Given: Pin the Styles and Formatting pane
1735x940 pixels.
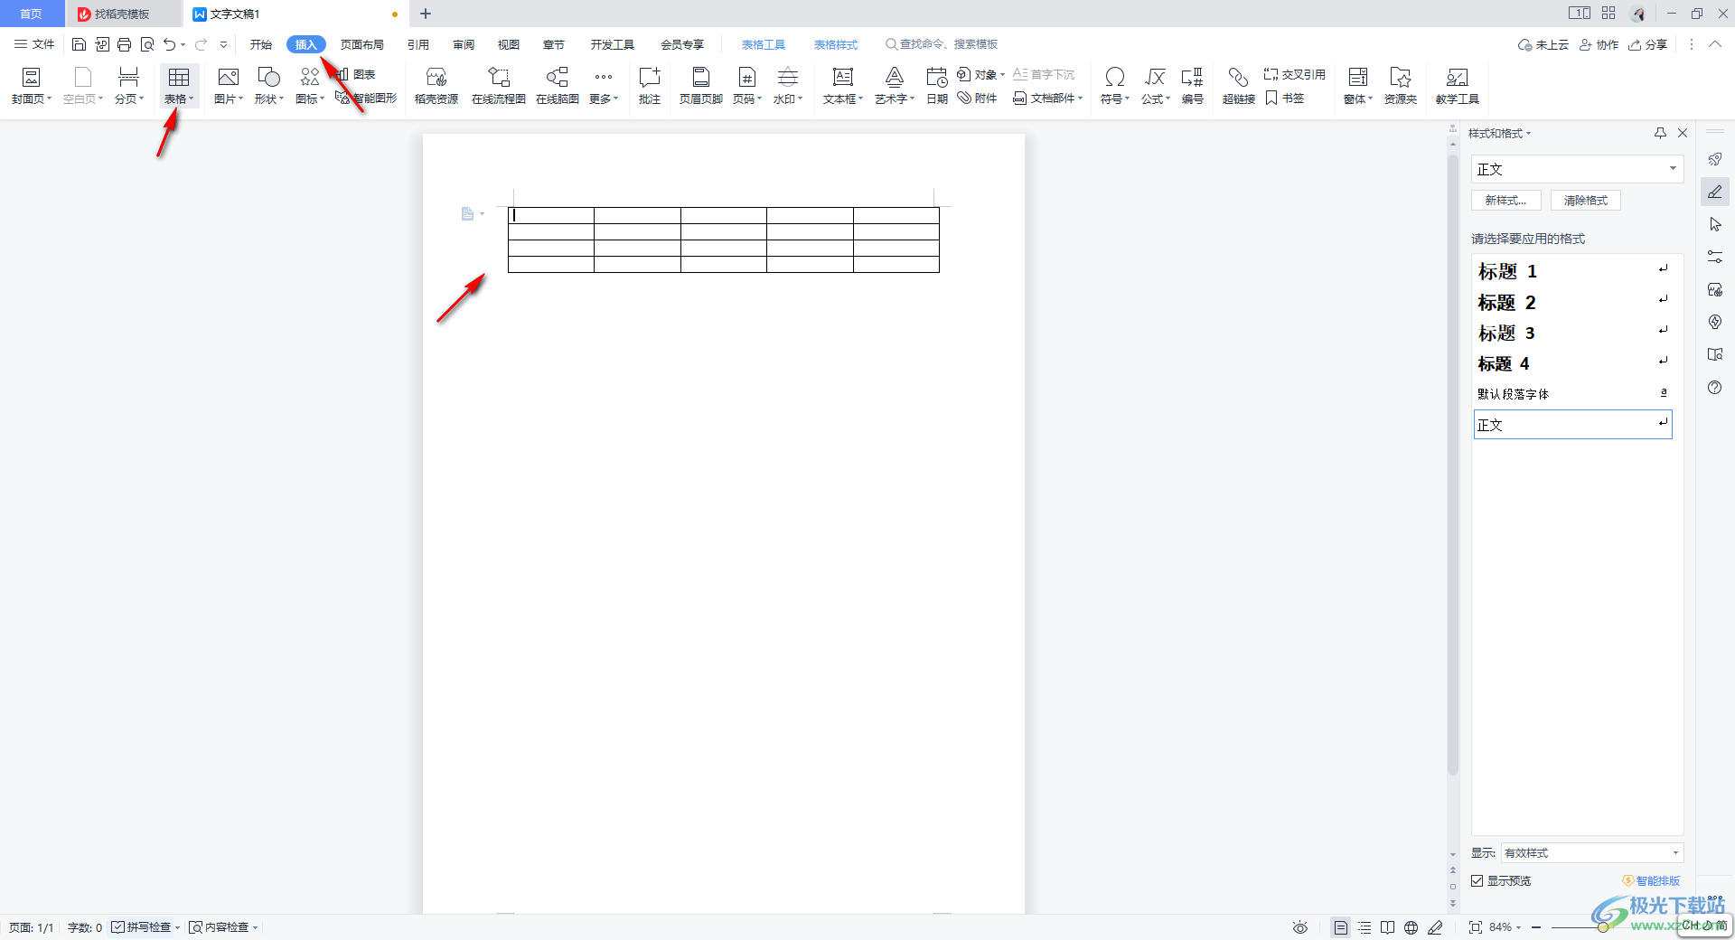Looking at the screenshot, I should 1660,133.
